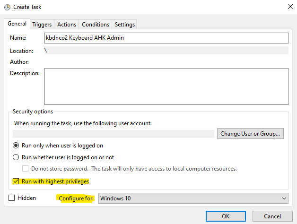The image size is (297, 224).
Task: Click the Security options group label
Action: 33,112
